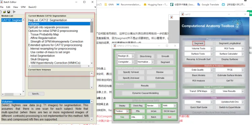Viewport: 252px width, 125px height.
Task: Expand the Coregister dropdown
Action: (126, 62)
